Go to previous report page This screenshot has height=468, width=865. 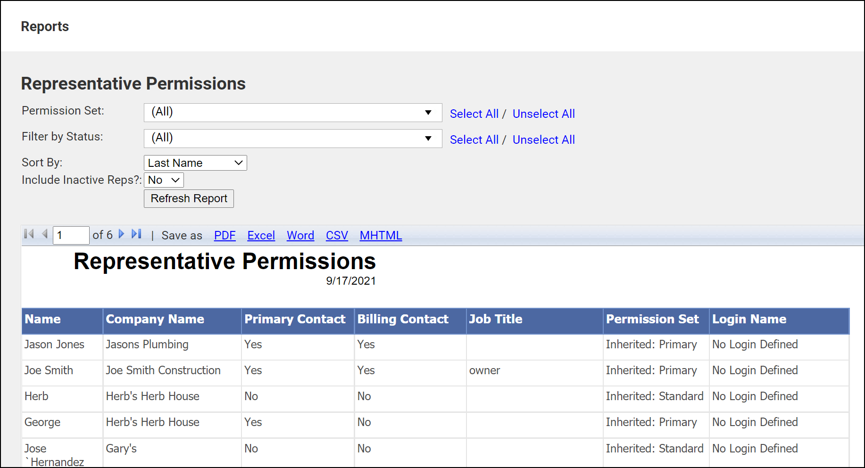[x=45, y=234]
